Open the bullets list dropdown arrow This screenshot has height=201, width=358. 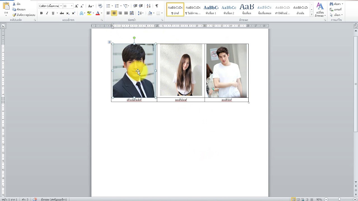click(x=112, y=6)
